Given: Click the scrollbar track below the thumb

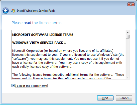Looking at the screenshot, I should [128, 57].
